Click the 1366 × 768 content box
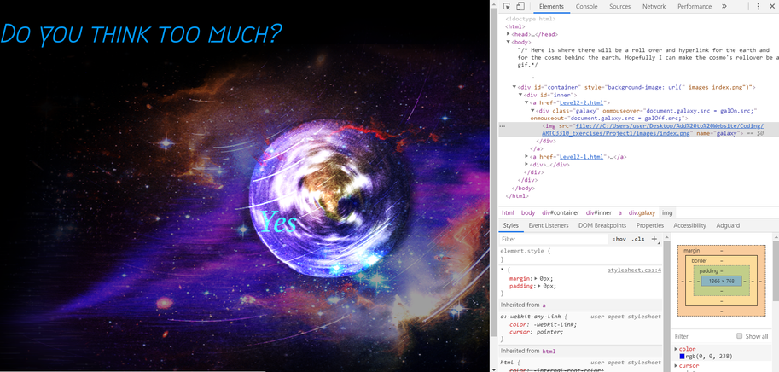Image resolution: width=779 pixels, height=372 pixels. pos(721,281)
